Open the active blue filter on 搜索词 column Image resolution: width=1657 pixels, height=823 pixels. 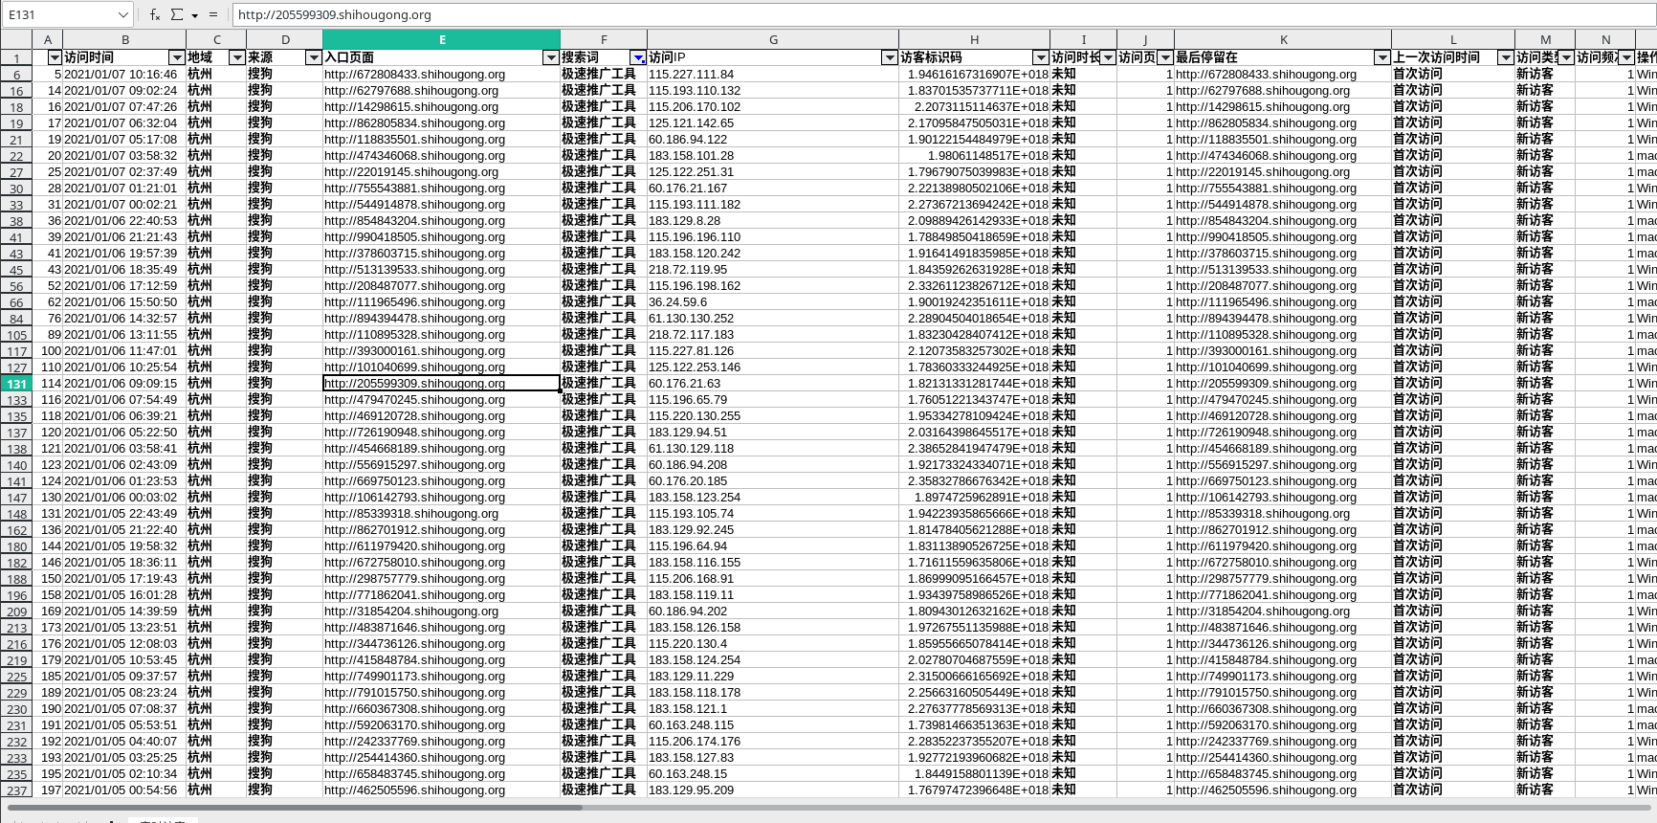tap(638, 57)
